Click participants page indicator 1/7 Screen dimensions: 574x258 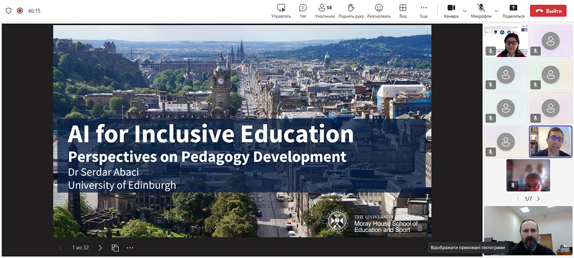528,199
